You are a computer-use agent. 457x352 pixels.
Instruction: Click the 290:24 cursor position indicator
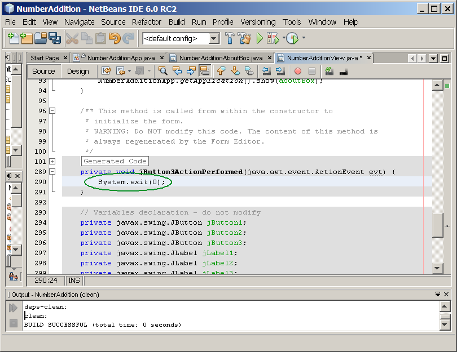pyautogui.click(x=46, y=280)
